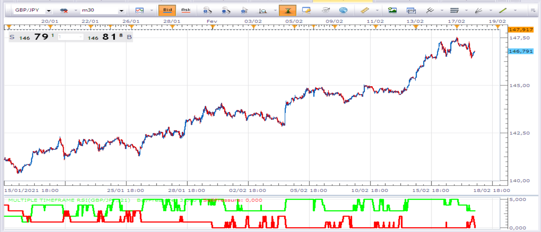Screen dimensions: 541x232
Task: Click the landscape picture snapshot icon
Action: tap(392, 11)
